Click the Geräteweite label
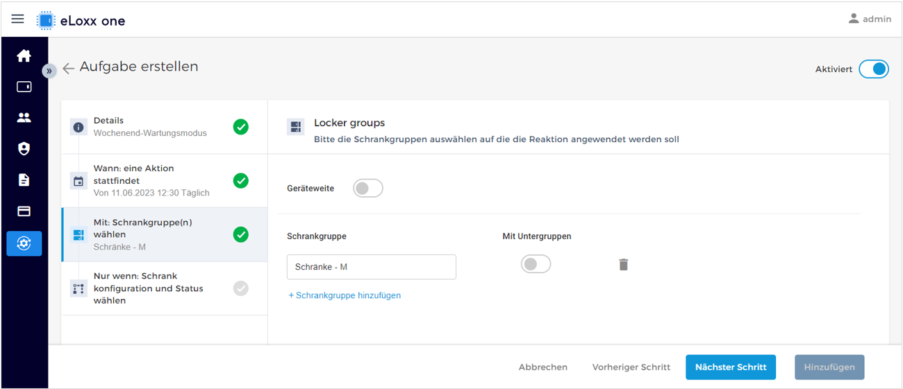Screen dimensions: 903x389 pyautogui.click(x=310, y=188)
